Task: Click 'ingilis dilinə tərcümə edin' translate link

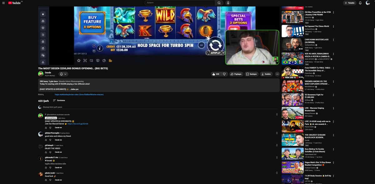Action: click(55, 164)
